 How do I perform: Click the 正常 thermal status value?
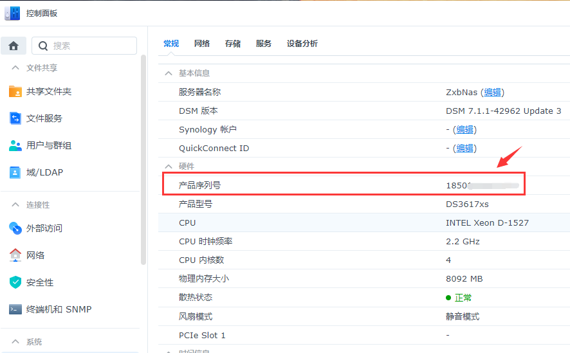(463, 298)
